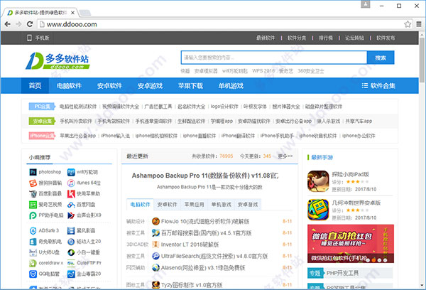Click the 安卓合集 green tag

(x=42, y=121)
